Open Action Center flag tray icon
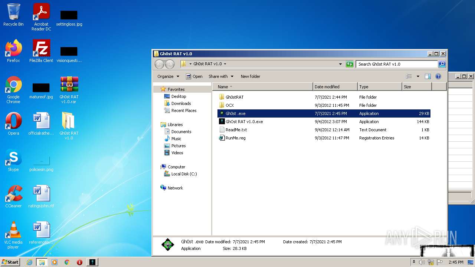 pos(440,262)
